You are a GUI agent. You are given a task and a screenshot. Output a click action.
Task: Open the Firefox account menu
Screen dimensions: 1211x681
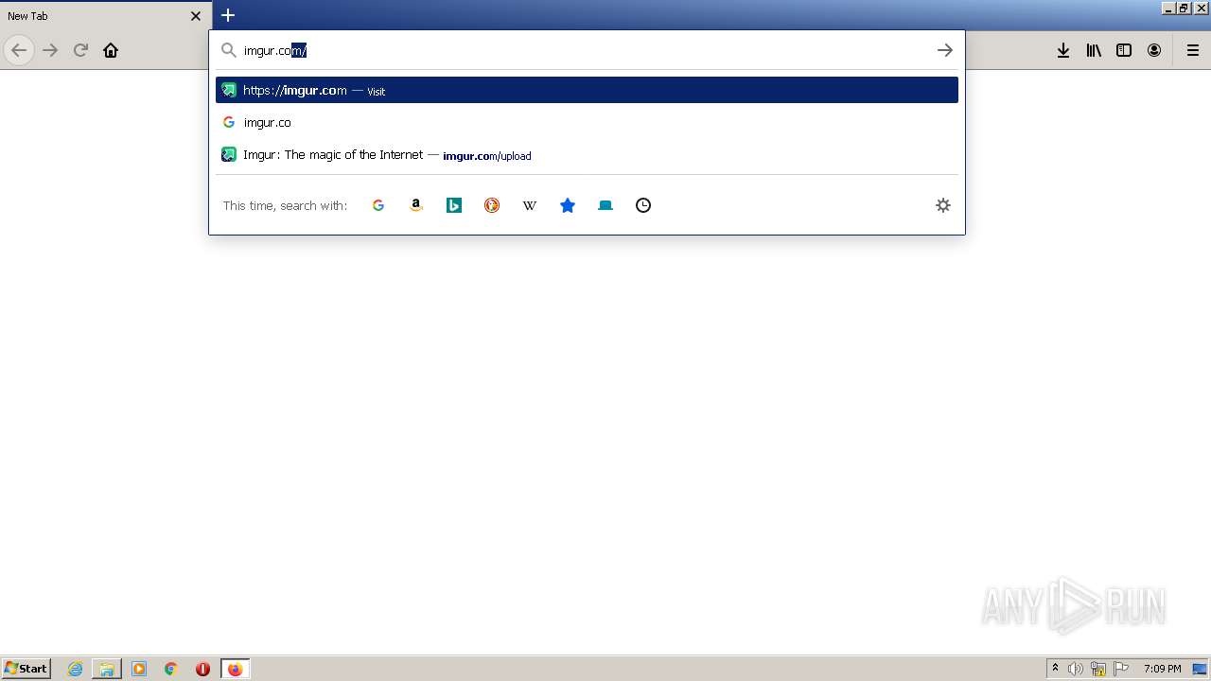1154,50
